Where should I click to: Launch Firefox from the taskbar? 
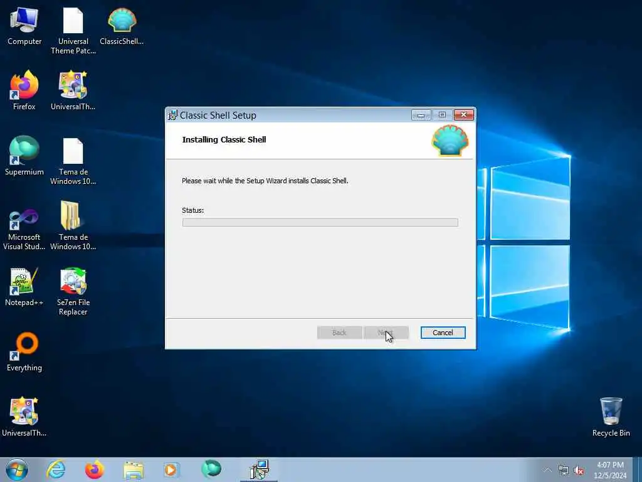95,469
